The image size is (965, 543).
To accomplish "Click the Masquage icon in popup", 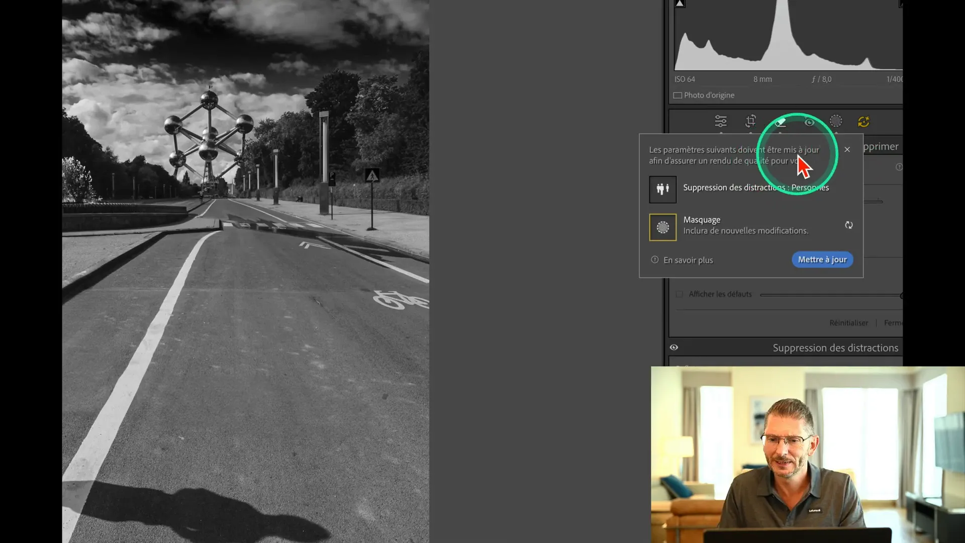I will tap(662, 227).
